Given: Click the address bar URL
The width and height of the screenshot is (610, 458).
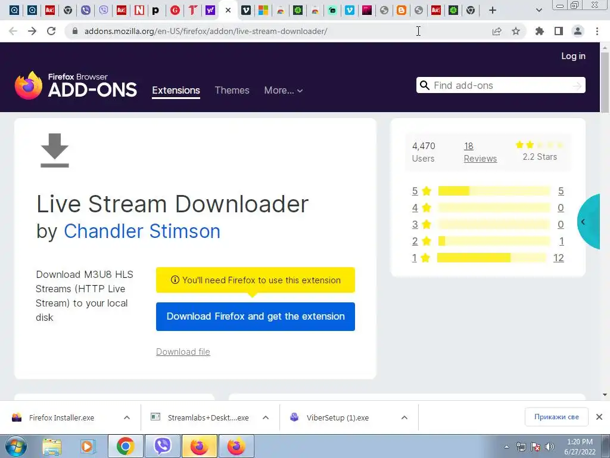Looking at the screenshot, I should pyautogui.click(x=206, y=31).
